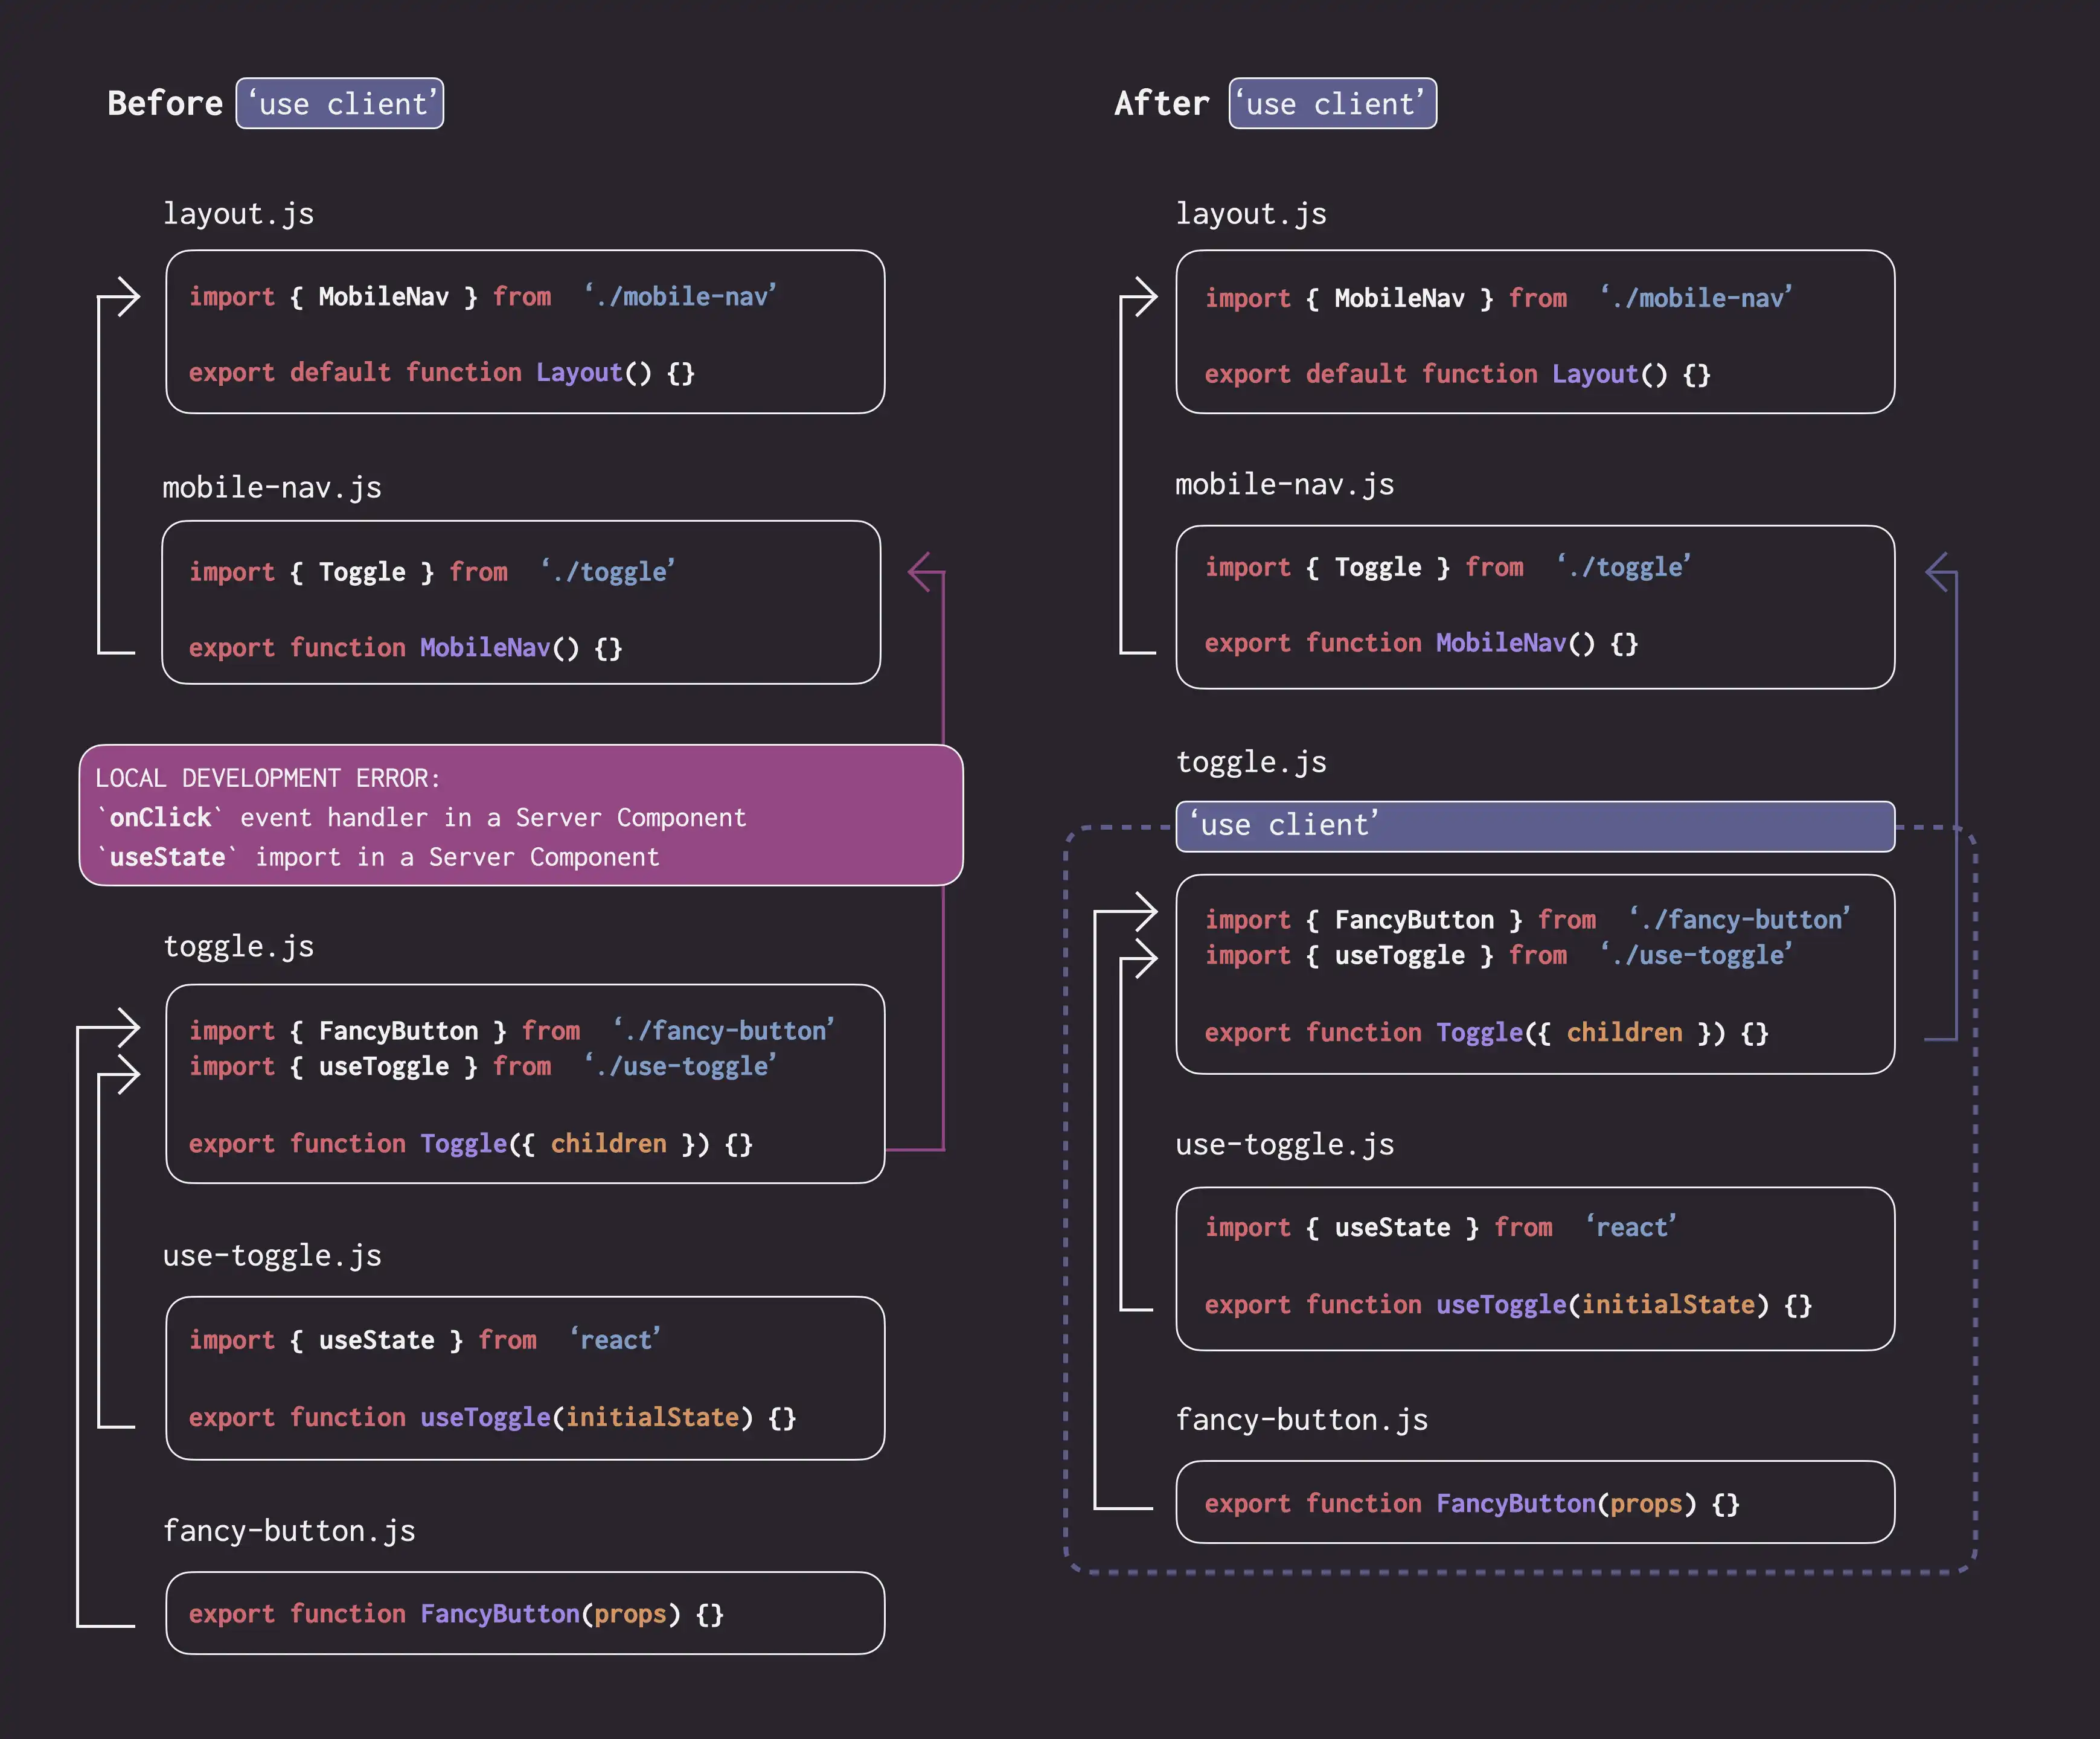Select the layout.js file label under After

click(1251, 214)
